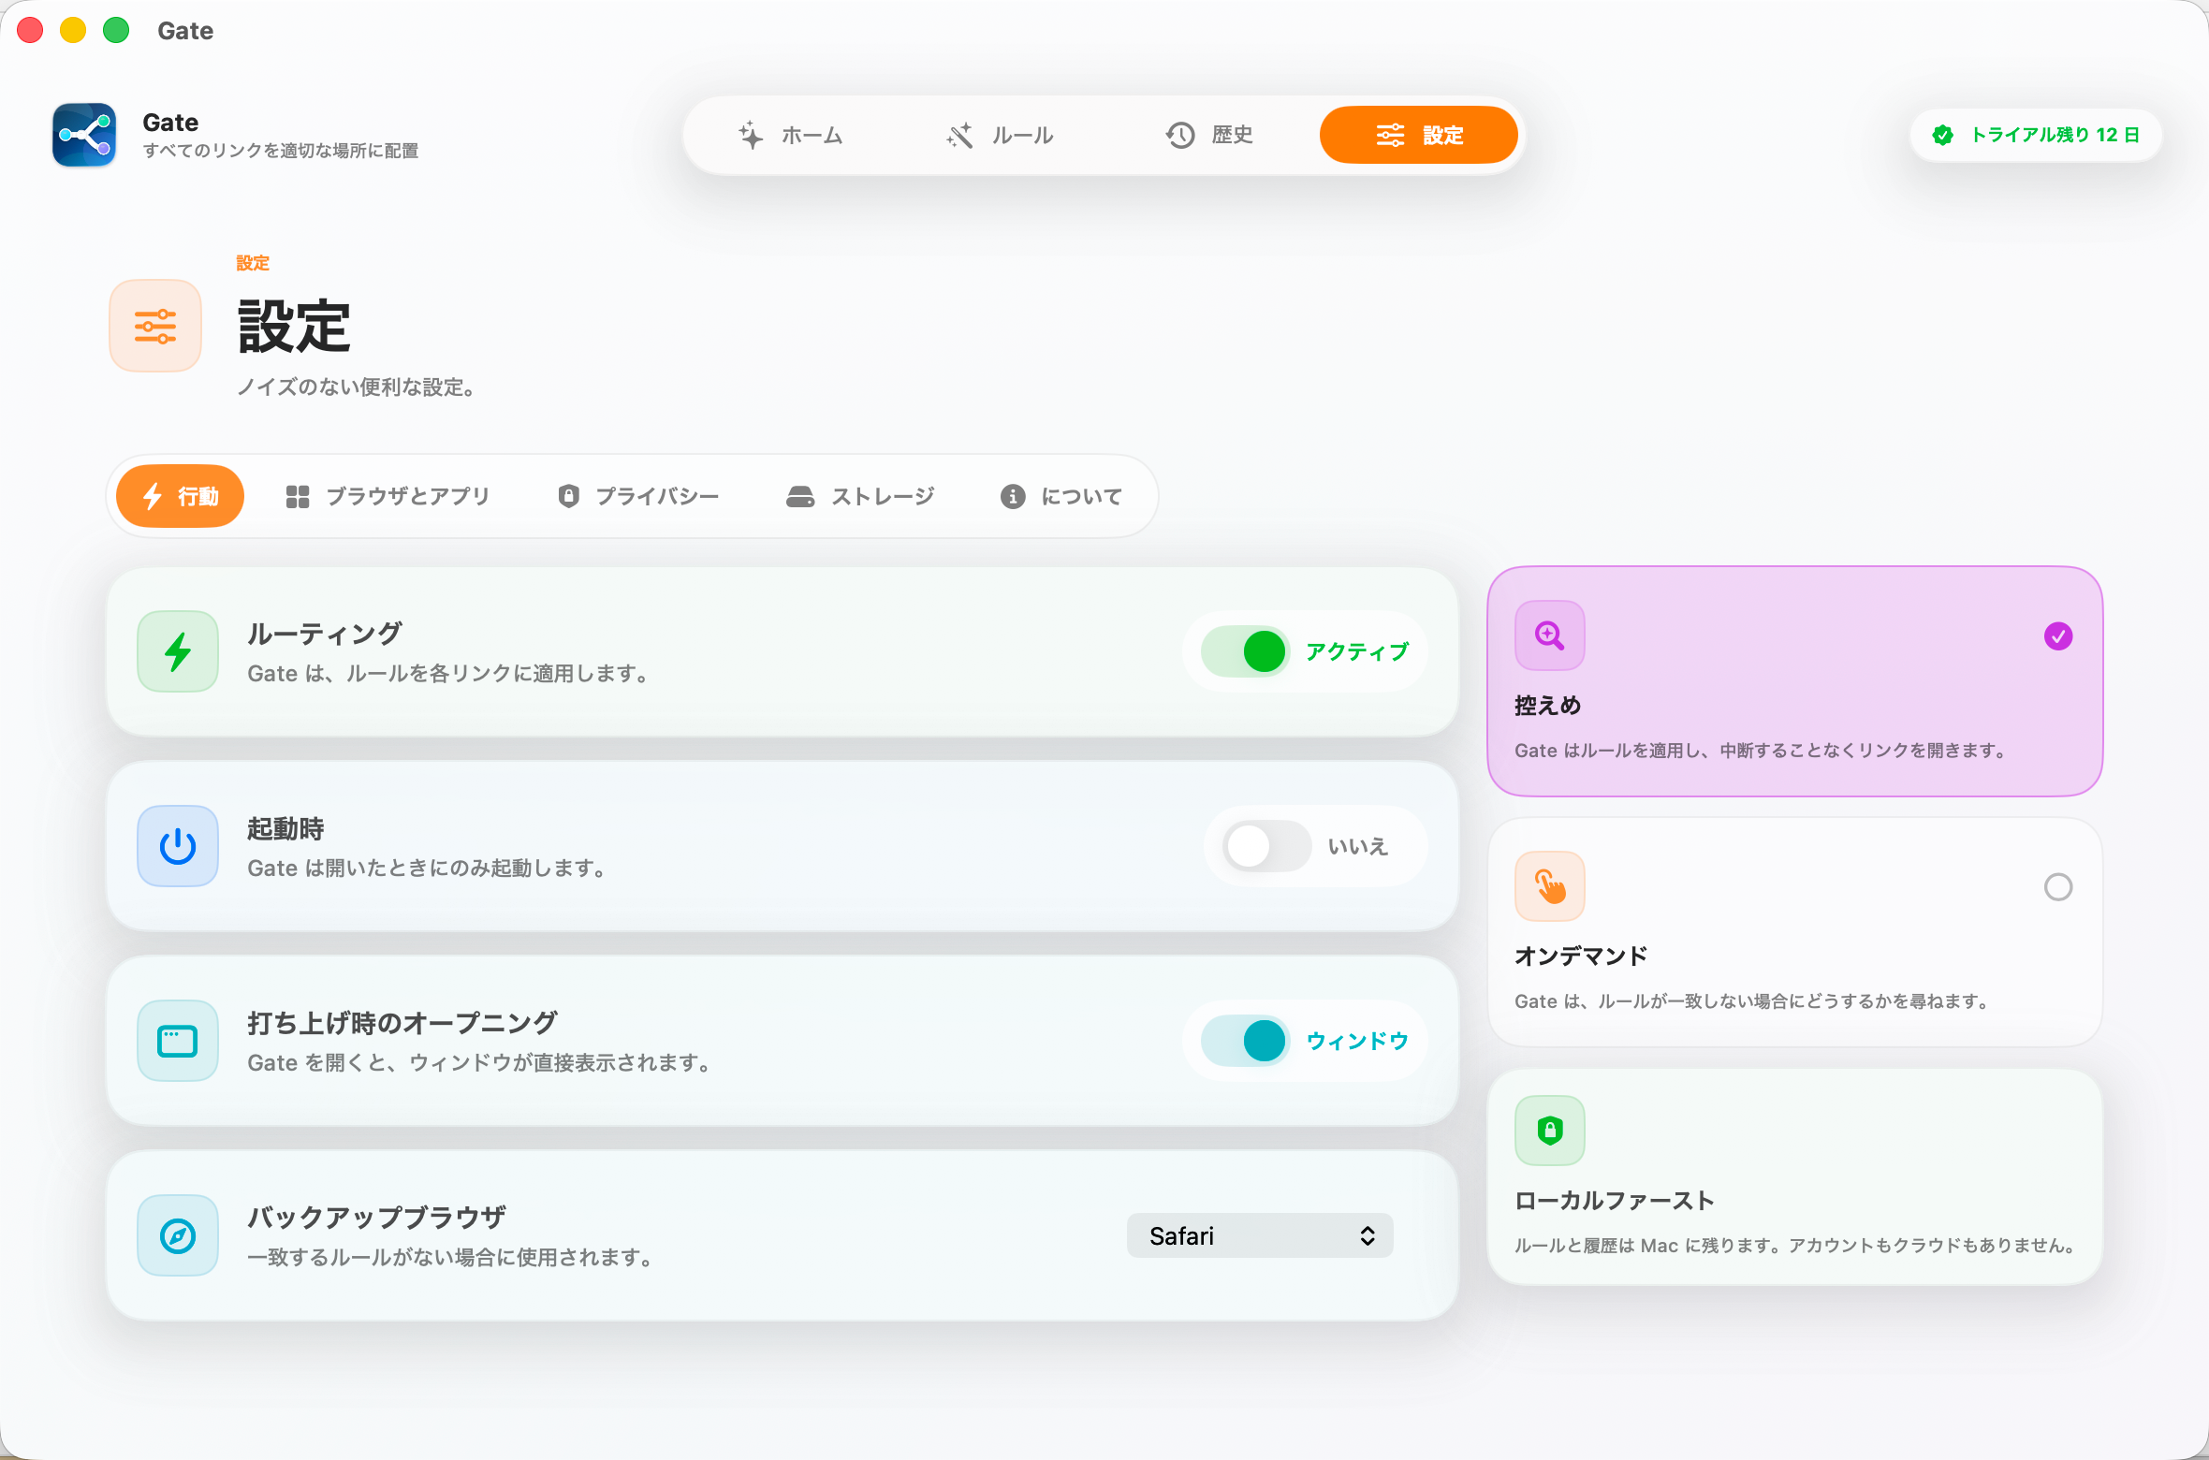The width and height of the screenshot is (2209, 1460).
Task: Open the 歴史 tab
Action: coord(1208,136)
